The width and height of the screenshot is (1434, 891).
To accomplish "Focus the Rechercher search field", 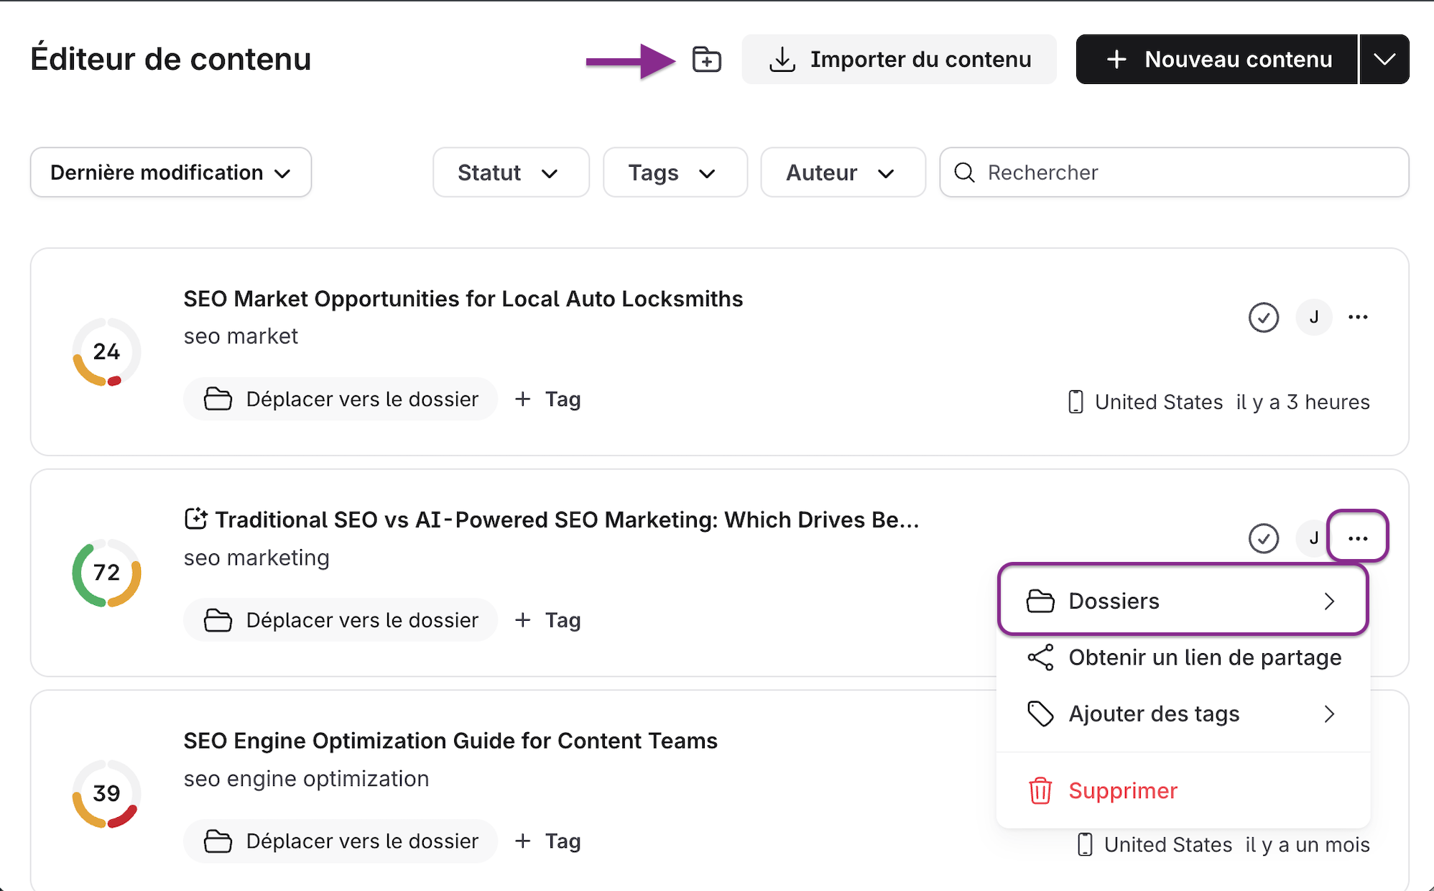I will pyautogui.click(x=1174, y=172).
